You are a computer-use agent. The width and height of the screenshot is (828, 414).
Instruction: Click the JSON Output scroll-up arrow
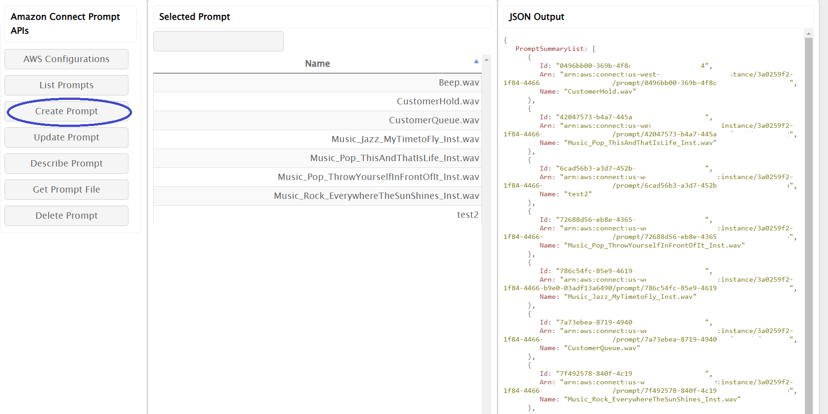coord(809,33)
